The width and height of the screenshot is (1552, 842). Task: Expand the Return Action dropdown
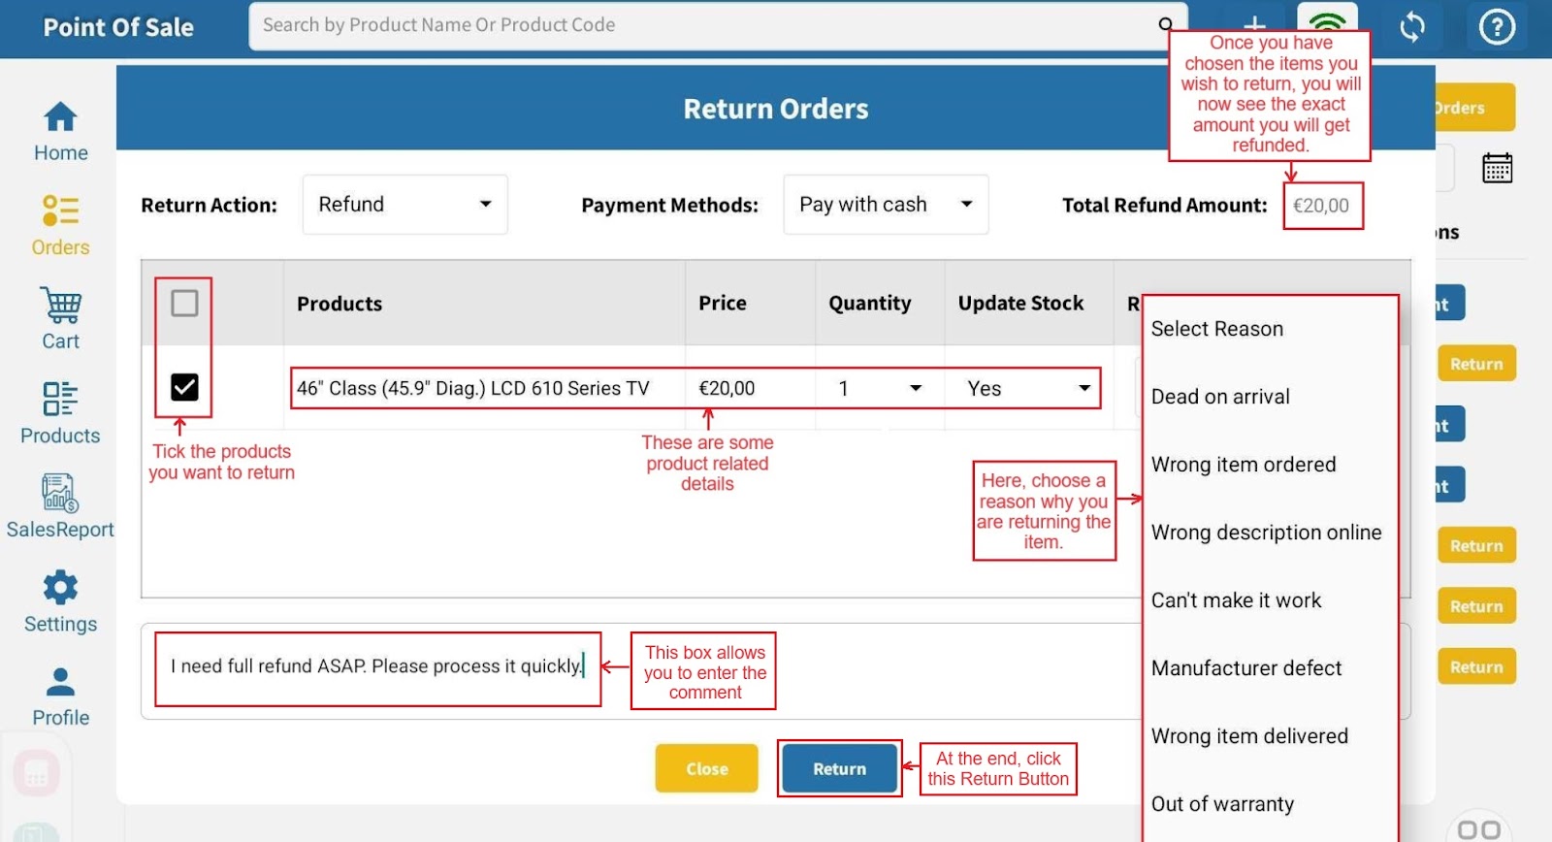tap(404, 205)
